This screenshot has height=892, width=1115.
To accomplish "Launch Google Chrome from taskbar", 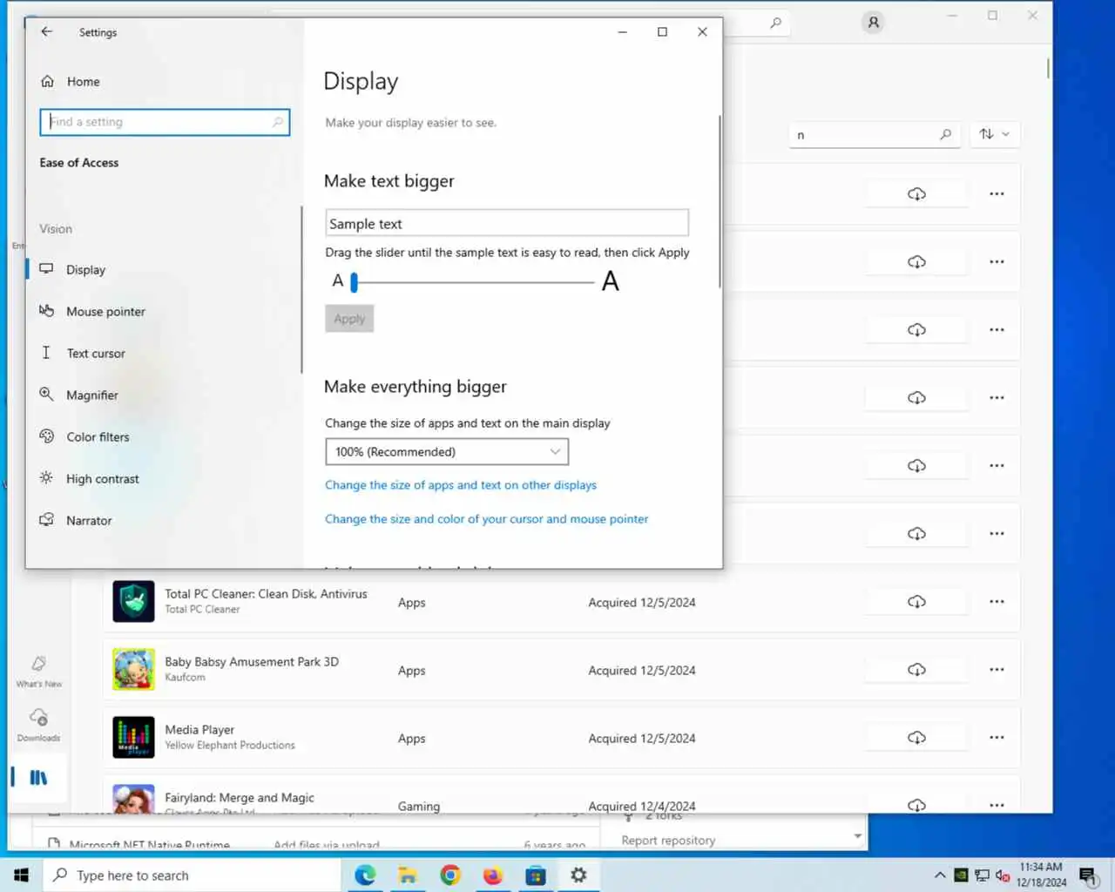I will pos(450,875).
